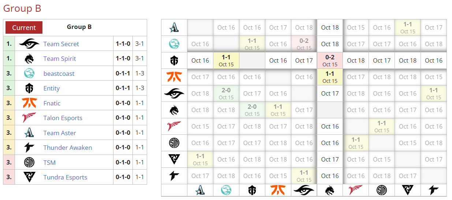Image resolution: width=452 pixels, height=200 pixels.
Task: Open the Tundra Esports link in standings
Action: [65, 177]
